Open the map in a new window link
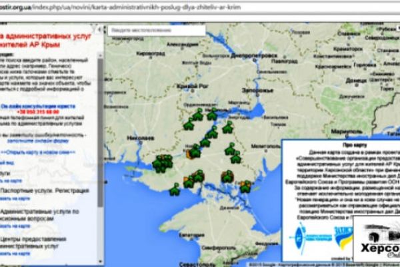The width and height of the screenshot is (400, 267). coord(40,152)
